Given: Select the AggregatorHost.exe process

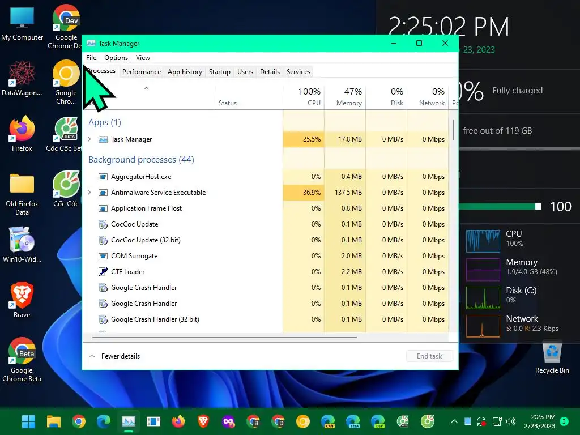Looking at the screenshot, I should [266, 177].
